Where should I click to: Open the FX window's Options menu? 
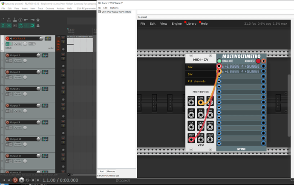point(114,8)
